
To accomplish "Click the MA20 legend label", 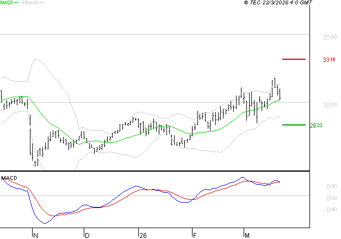I will pyautogui.click(x=7, y=3).
